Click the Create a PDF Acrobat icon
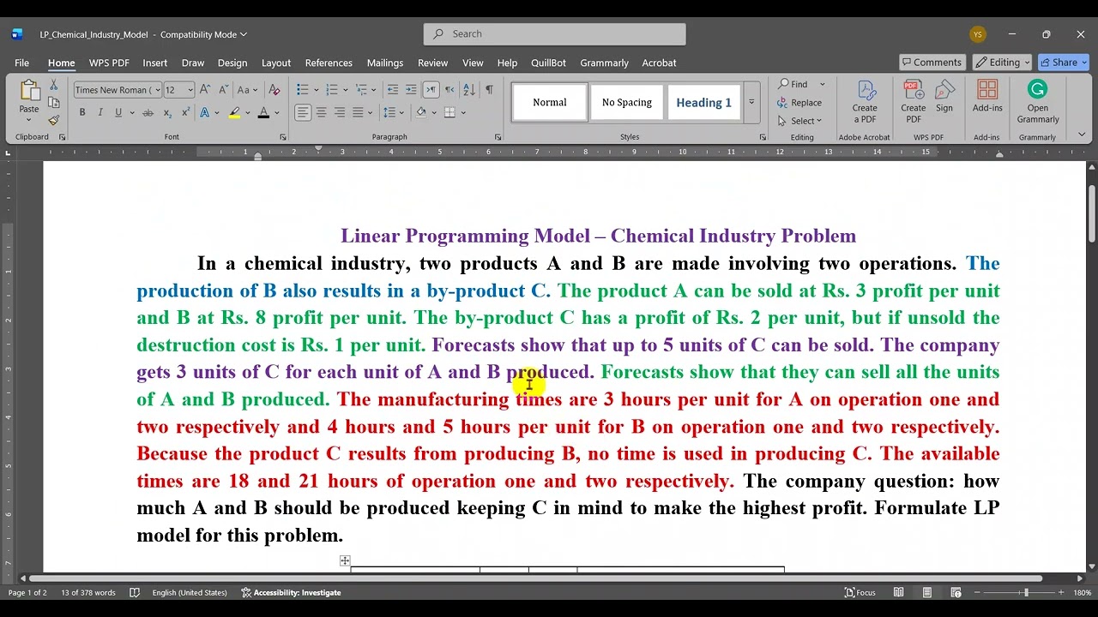The image size is (1098, 617). [865, 101]
